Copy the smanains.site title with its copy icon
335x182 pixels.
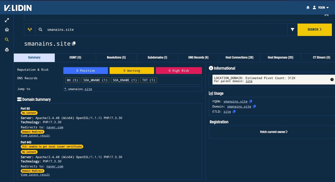click(74, 43)
